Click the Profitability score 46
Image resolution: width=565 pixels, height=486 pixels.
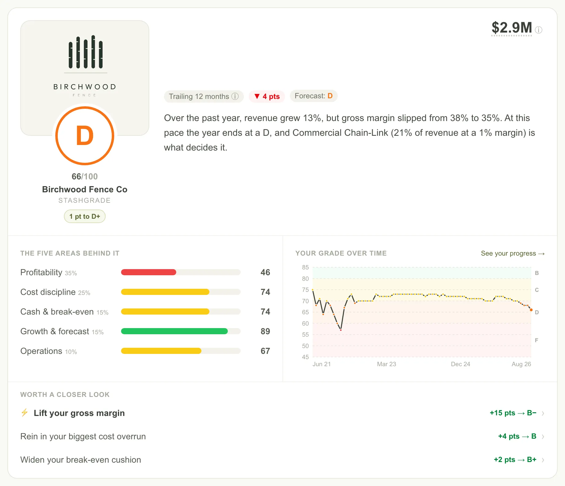click(265, 272)
